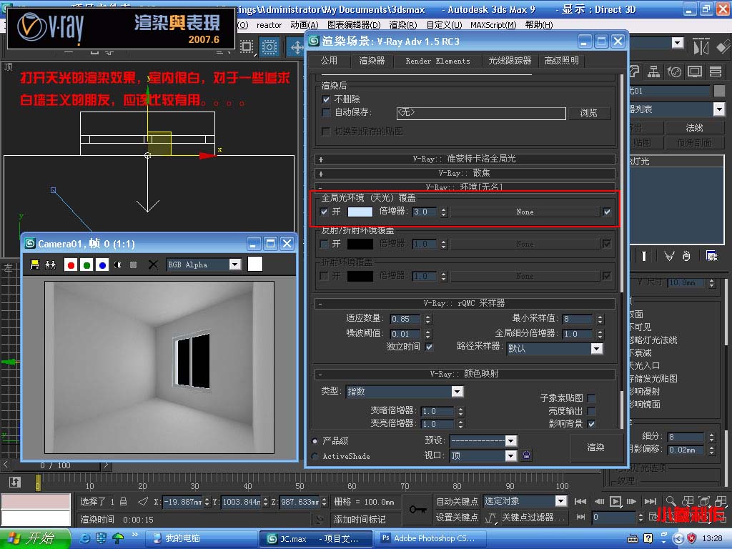Viewport: 732px width, 549px height.
Task: Uncheck the skylight override 开 checkbox
Action: point(325,212)
